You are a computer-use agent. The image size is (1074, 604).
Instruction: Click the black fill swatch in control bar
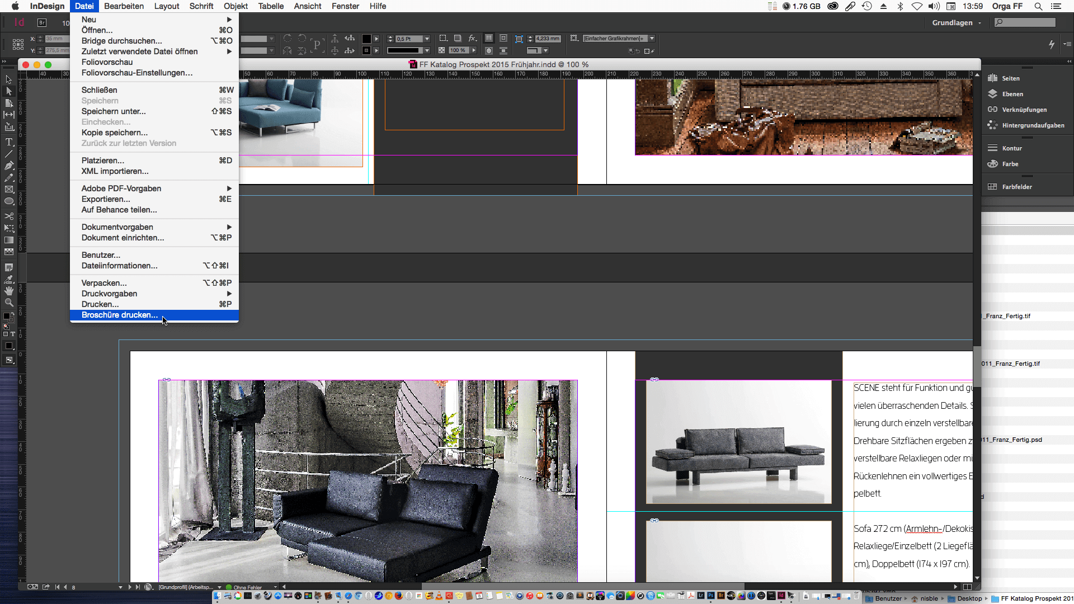pyautogui.click(x=366, y=39)
